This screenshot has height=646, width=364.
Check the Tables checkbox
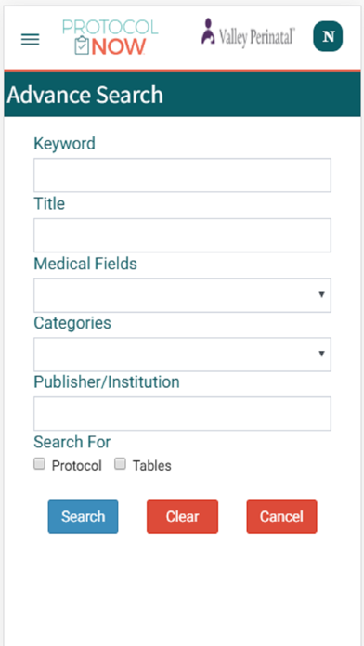coord(120,464)
